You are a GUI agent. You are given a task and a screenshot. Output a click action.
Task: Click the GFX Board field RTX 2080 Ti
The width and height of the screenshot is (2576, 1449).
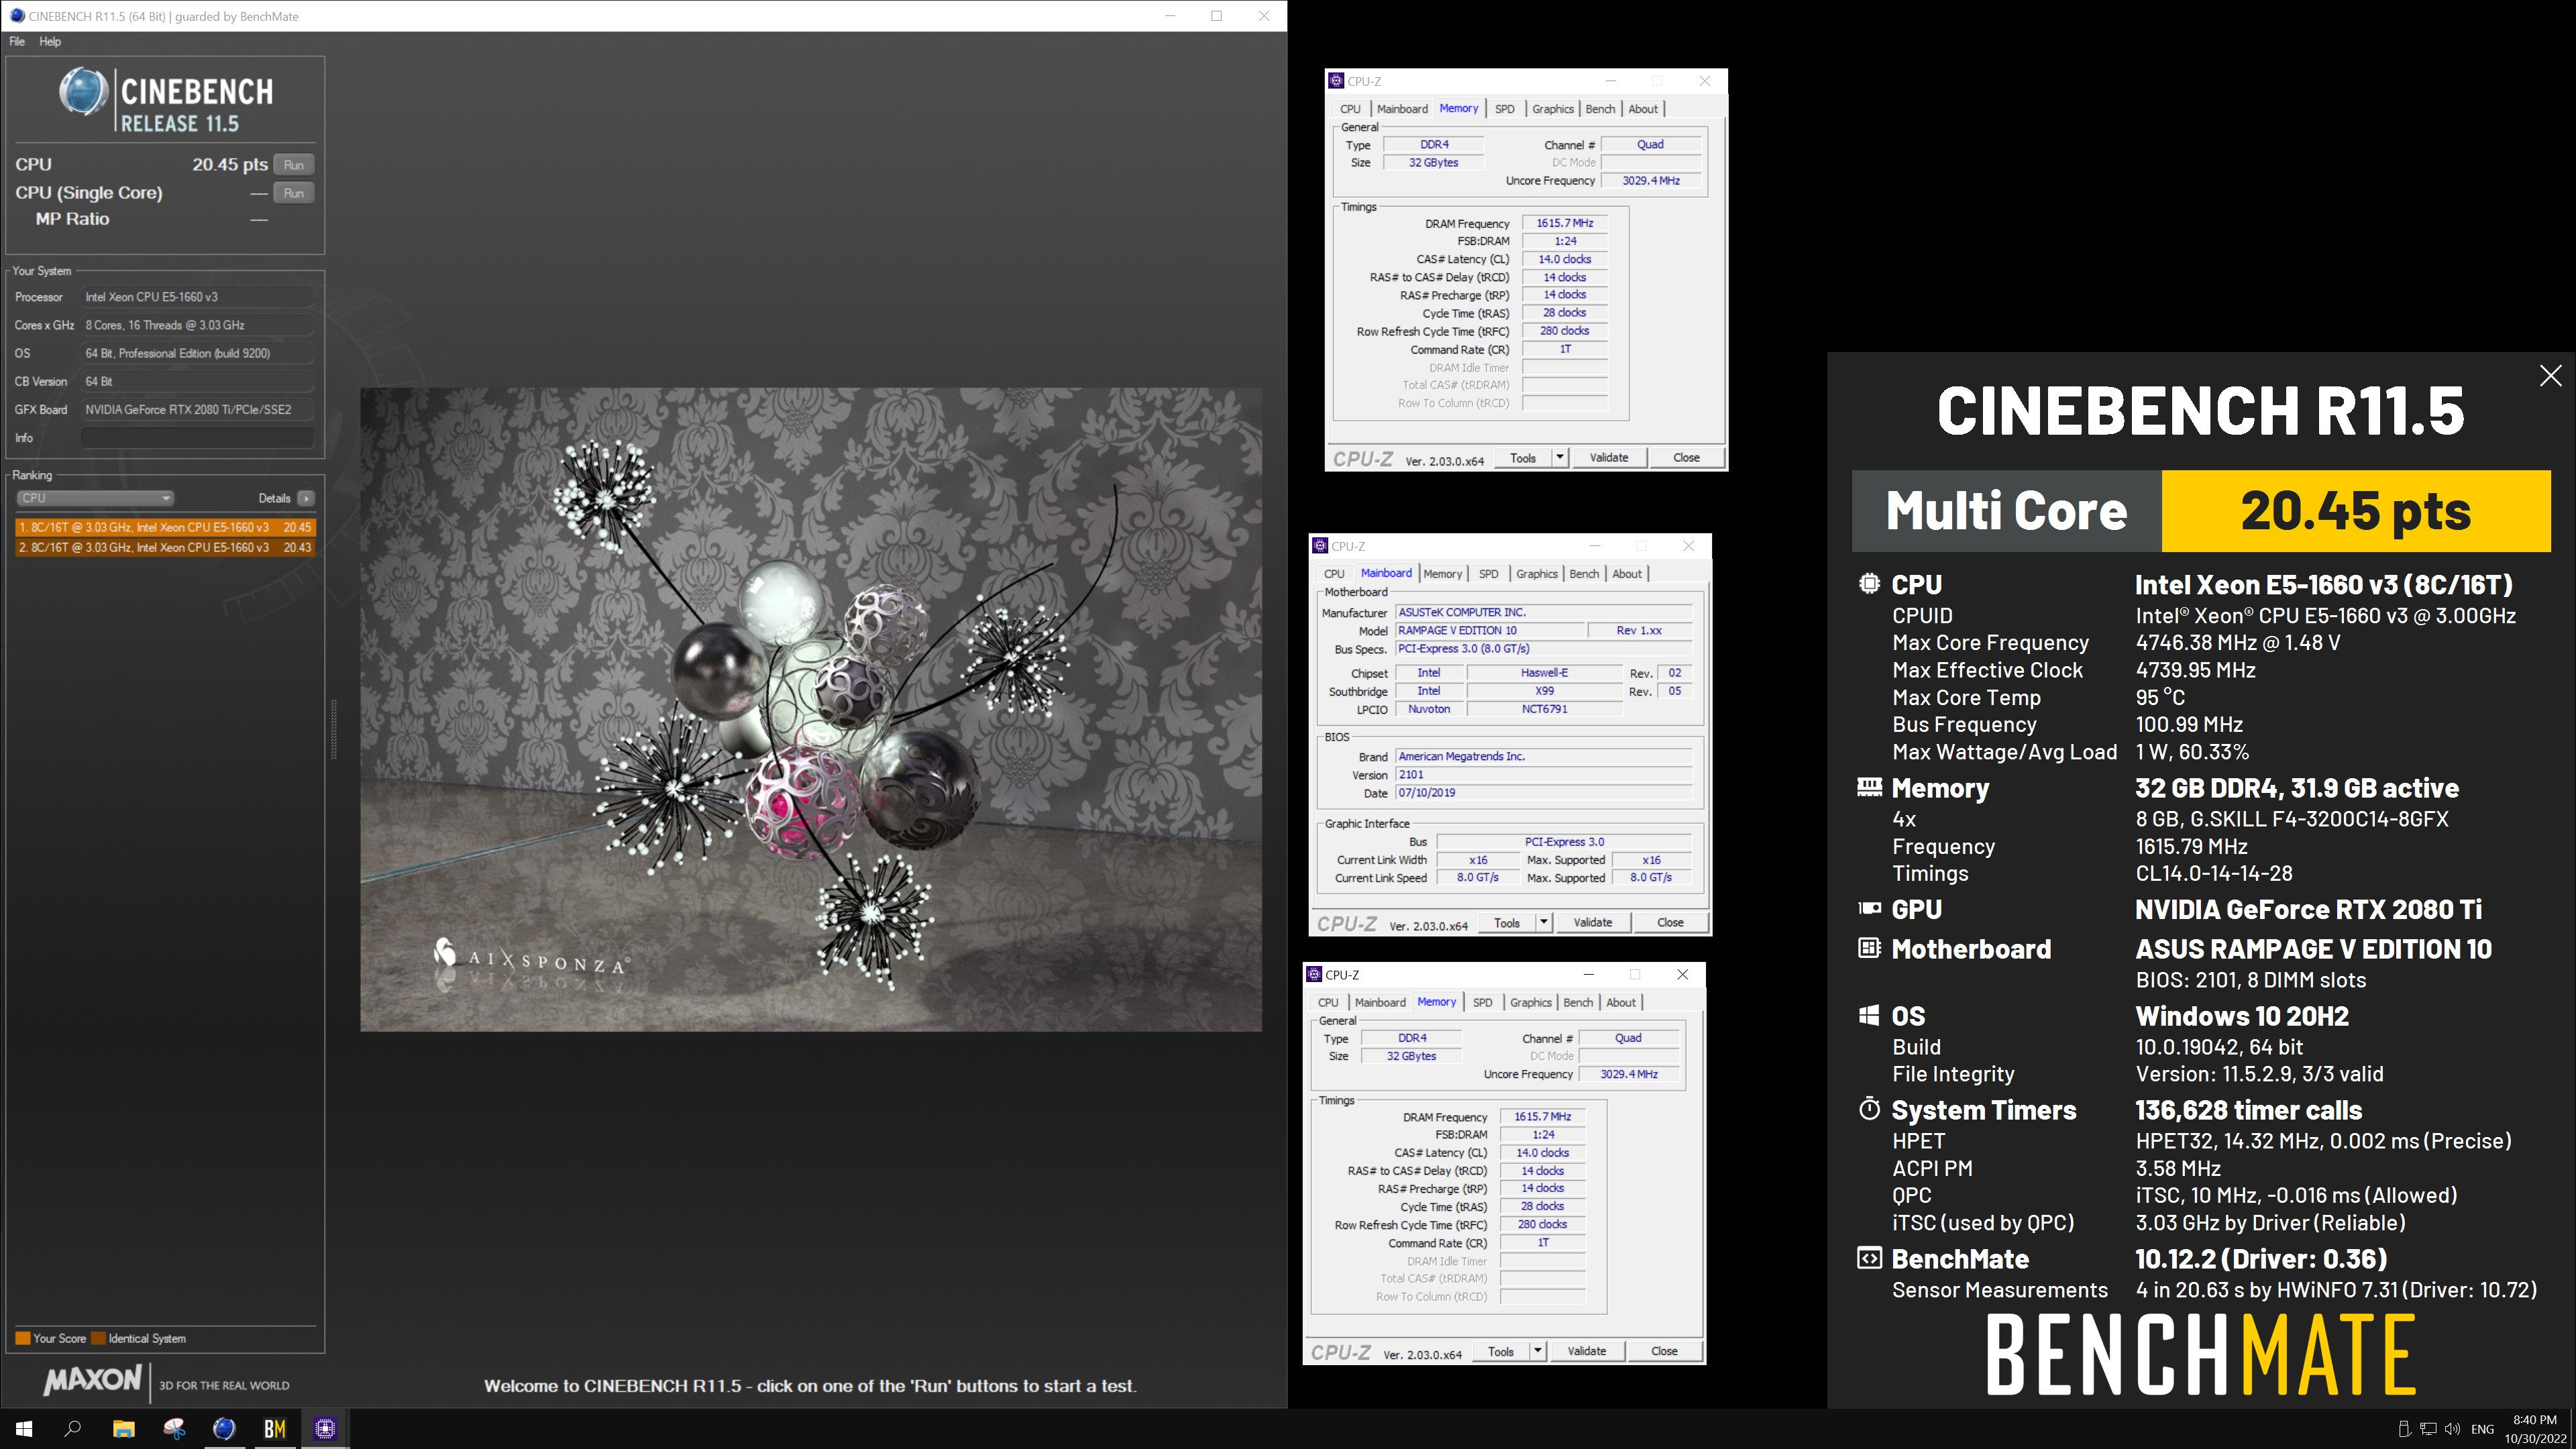tap(197, 410)
